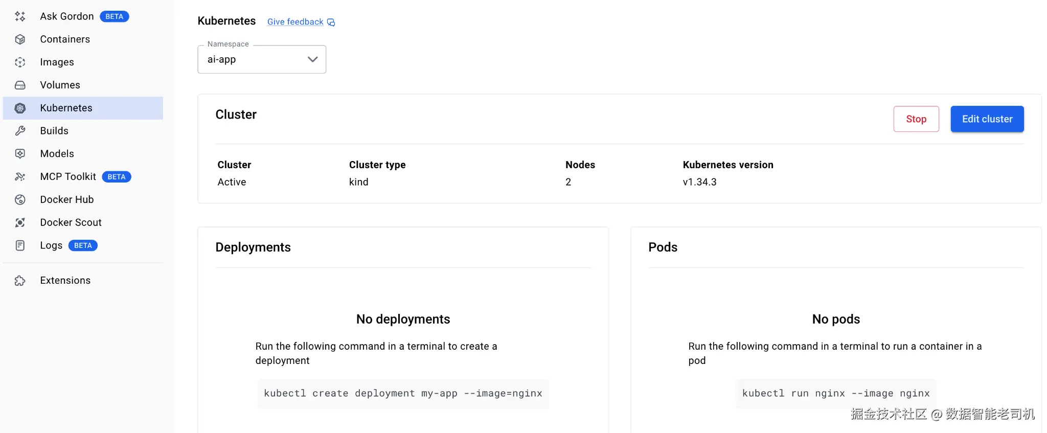The image size is (1047, 433).
Task: Click the Nodes count value 2
Action: coord(568,182)
